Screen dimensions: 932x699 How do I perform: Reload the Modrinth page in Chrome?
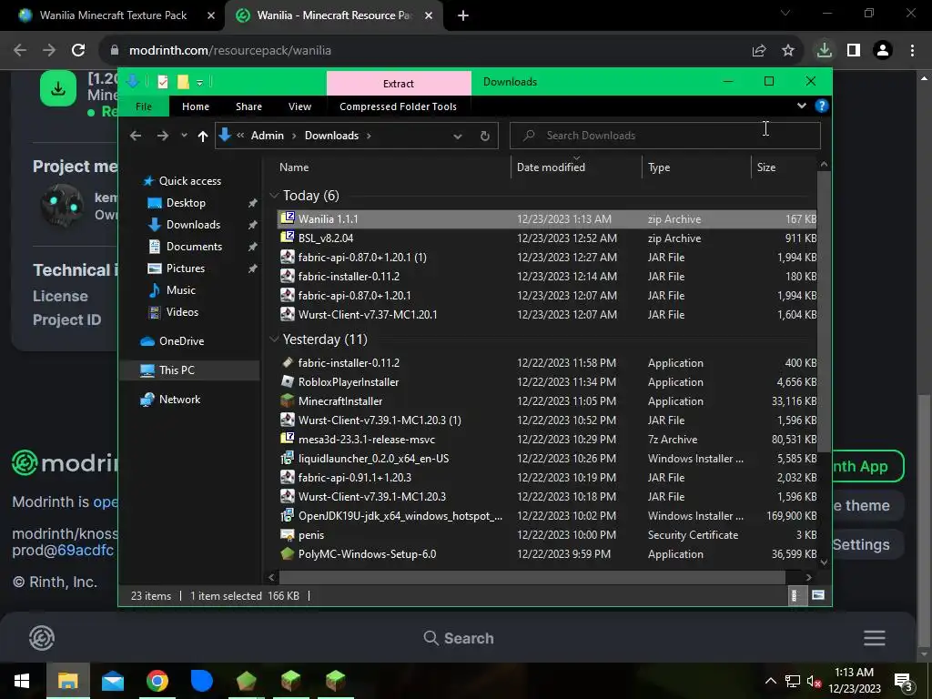click(78, 50)
